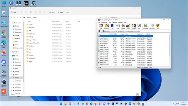This screenshot has width=188, height=106.
Task: Expand the Music node under This PC
Action: pyautogui.click(x=11, y=68)
